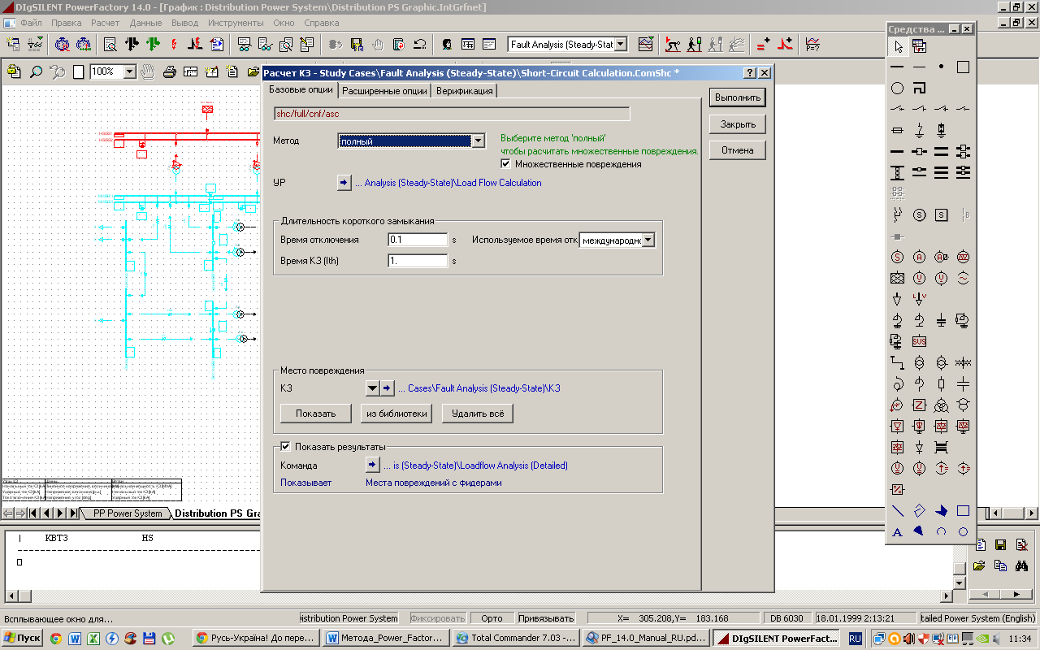Click the blue arrow next to УР load flow
This screenshot has width=1040, height=650.
coord(344,183)
